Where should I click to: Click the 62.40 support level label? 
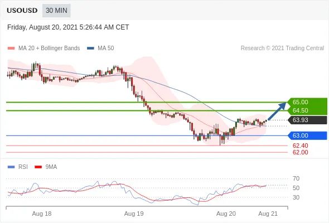(300, 146)
